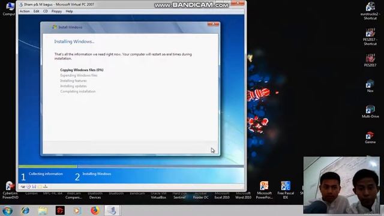Click the network adapter status icon in Virtual PC
The width and height of the screenshot is (384, 216).
(46, 187)
